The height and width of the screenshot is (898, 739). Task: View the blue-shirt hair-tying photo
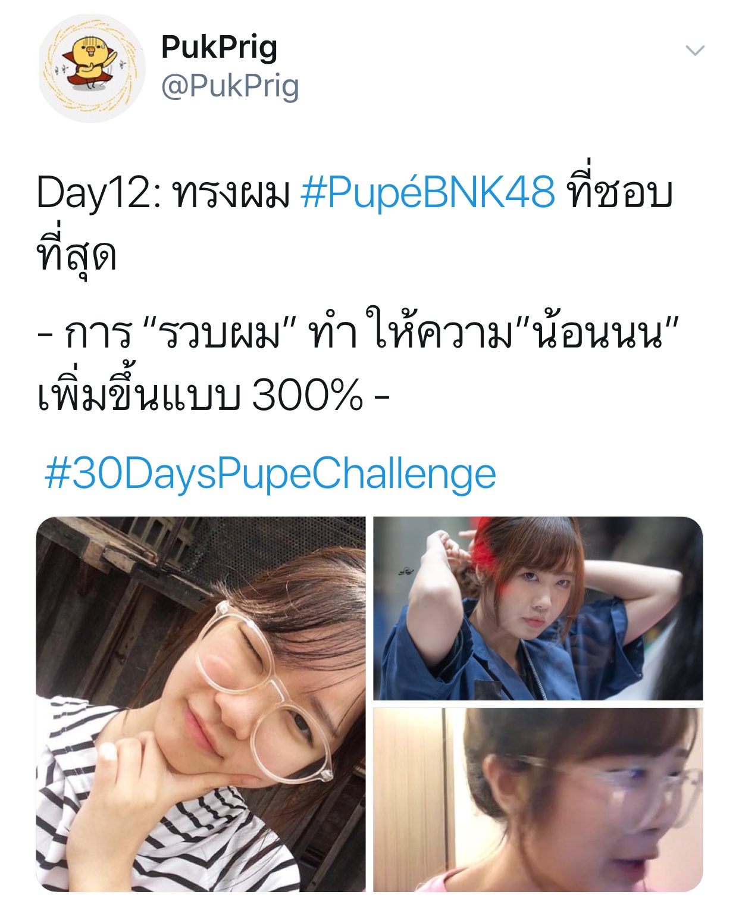[538, 608]
